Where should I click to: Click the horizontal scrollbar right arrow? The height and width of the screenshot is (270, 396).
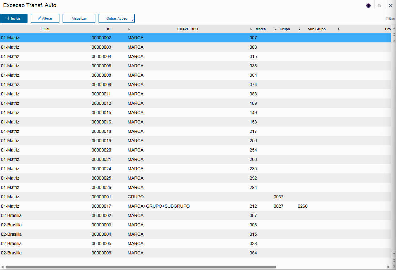pyautogui.click(x=388, y=267)
